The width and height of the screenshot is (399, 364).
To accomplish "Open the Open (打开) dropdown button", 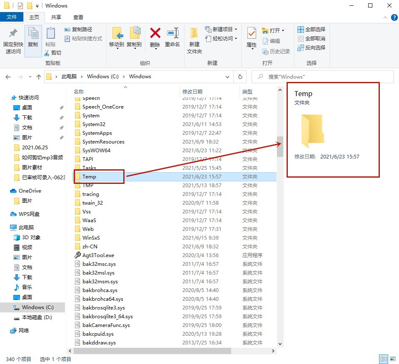I will point(273,30).
